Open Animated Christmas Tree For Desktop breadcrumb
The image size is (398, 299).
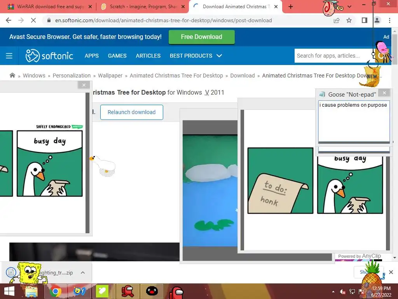click(176, 76)
